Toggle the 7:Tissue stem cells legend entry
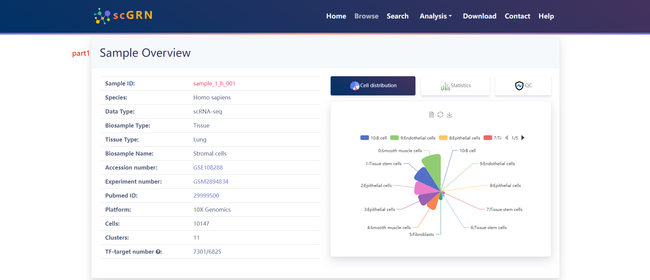 (493, 138)
